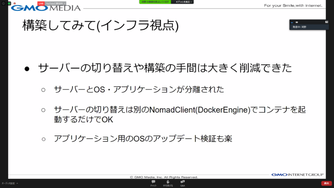Image resolution: width=334 pixels, height=188 pixels.
Task: Click the red 退出 leave button
Action: pyautogui.click(x=326, y=183)
